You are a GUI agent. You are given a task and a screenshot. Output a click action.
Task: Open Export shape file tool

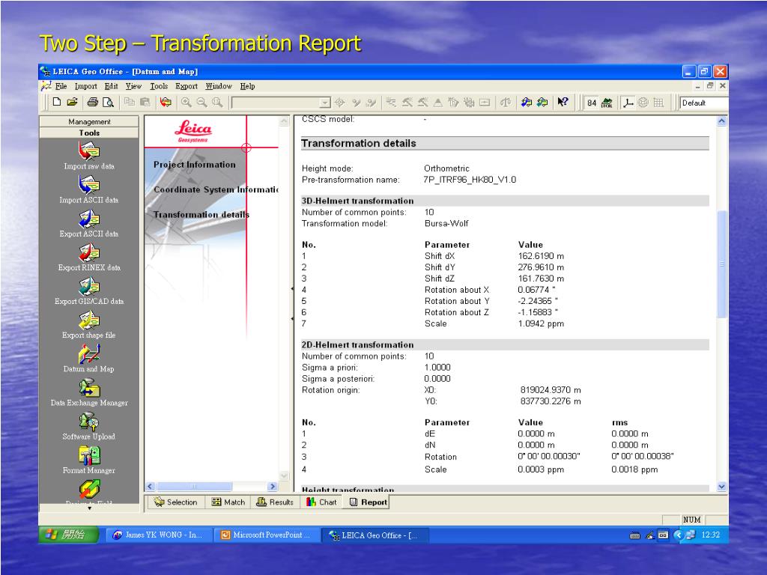pos(89,324)
